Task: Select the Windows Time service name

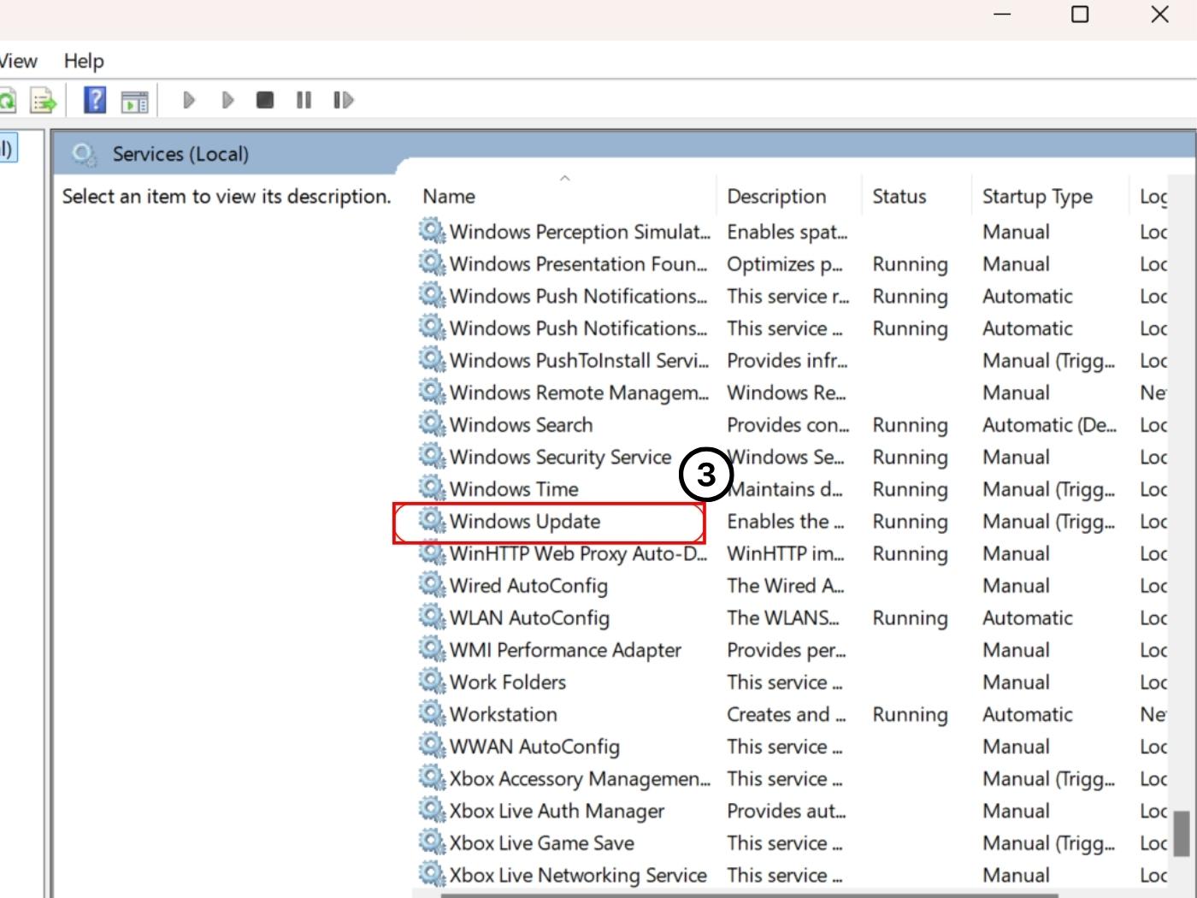Action: click(514, 489)
